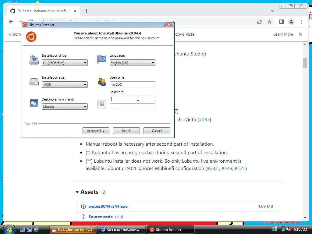
Task: Open issue #149 link
Action: point(227,168)
